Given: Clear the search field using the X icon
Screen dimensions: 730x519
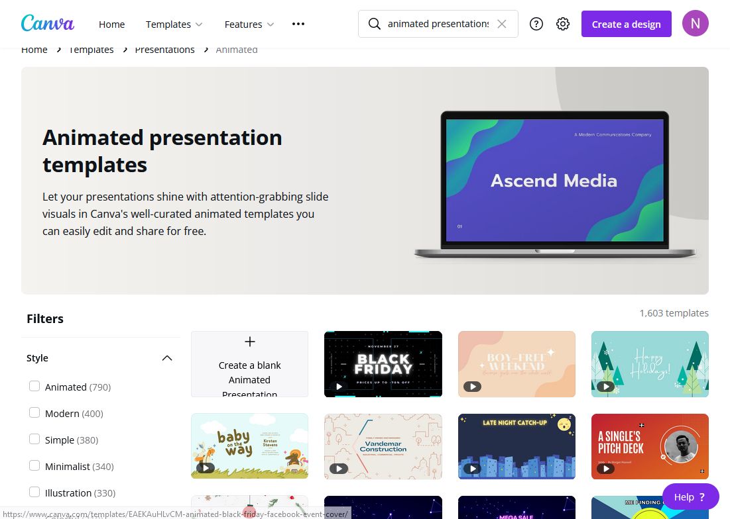Looking at the screenshot, I should click(x=502, y=23).
